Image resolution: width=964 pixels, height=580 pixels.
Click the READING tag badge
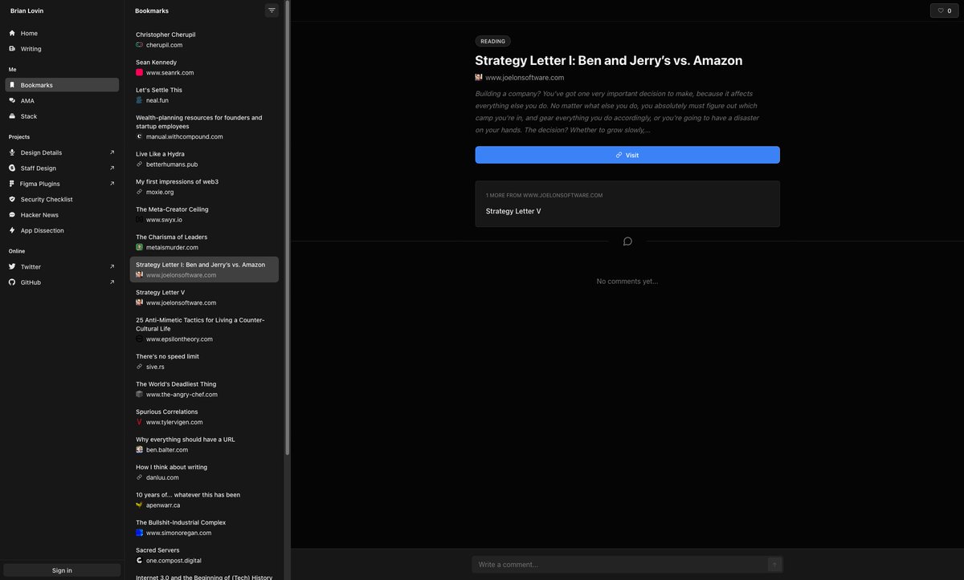point(492,41)
